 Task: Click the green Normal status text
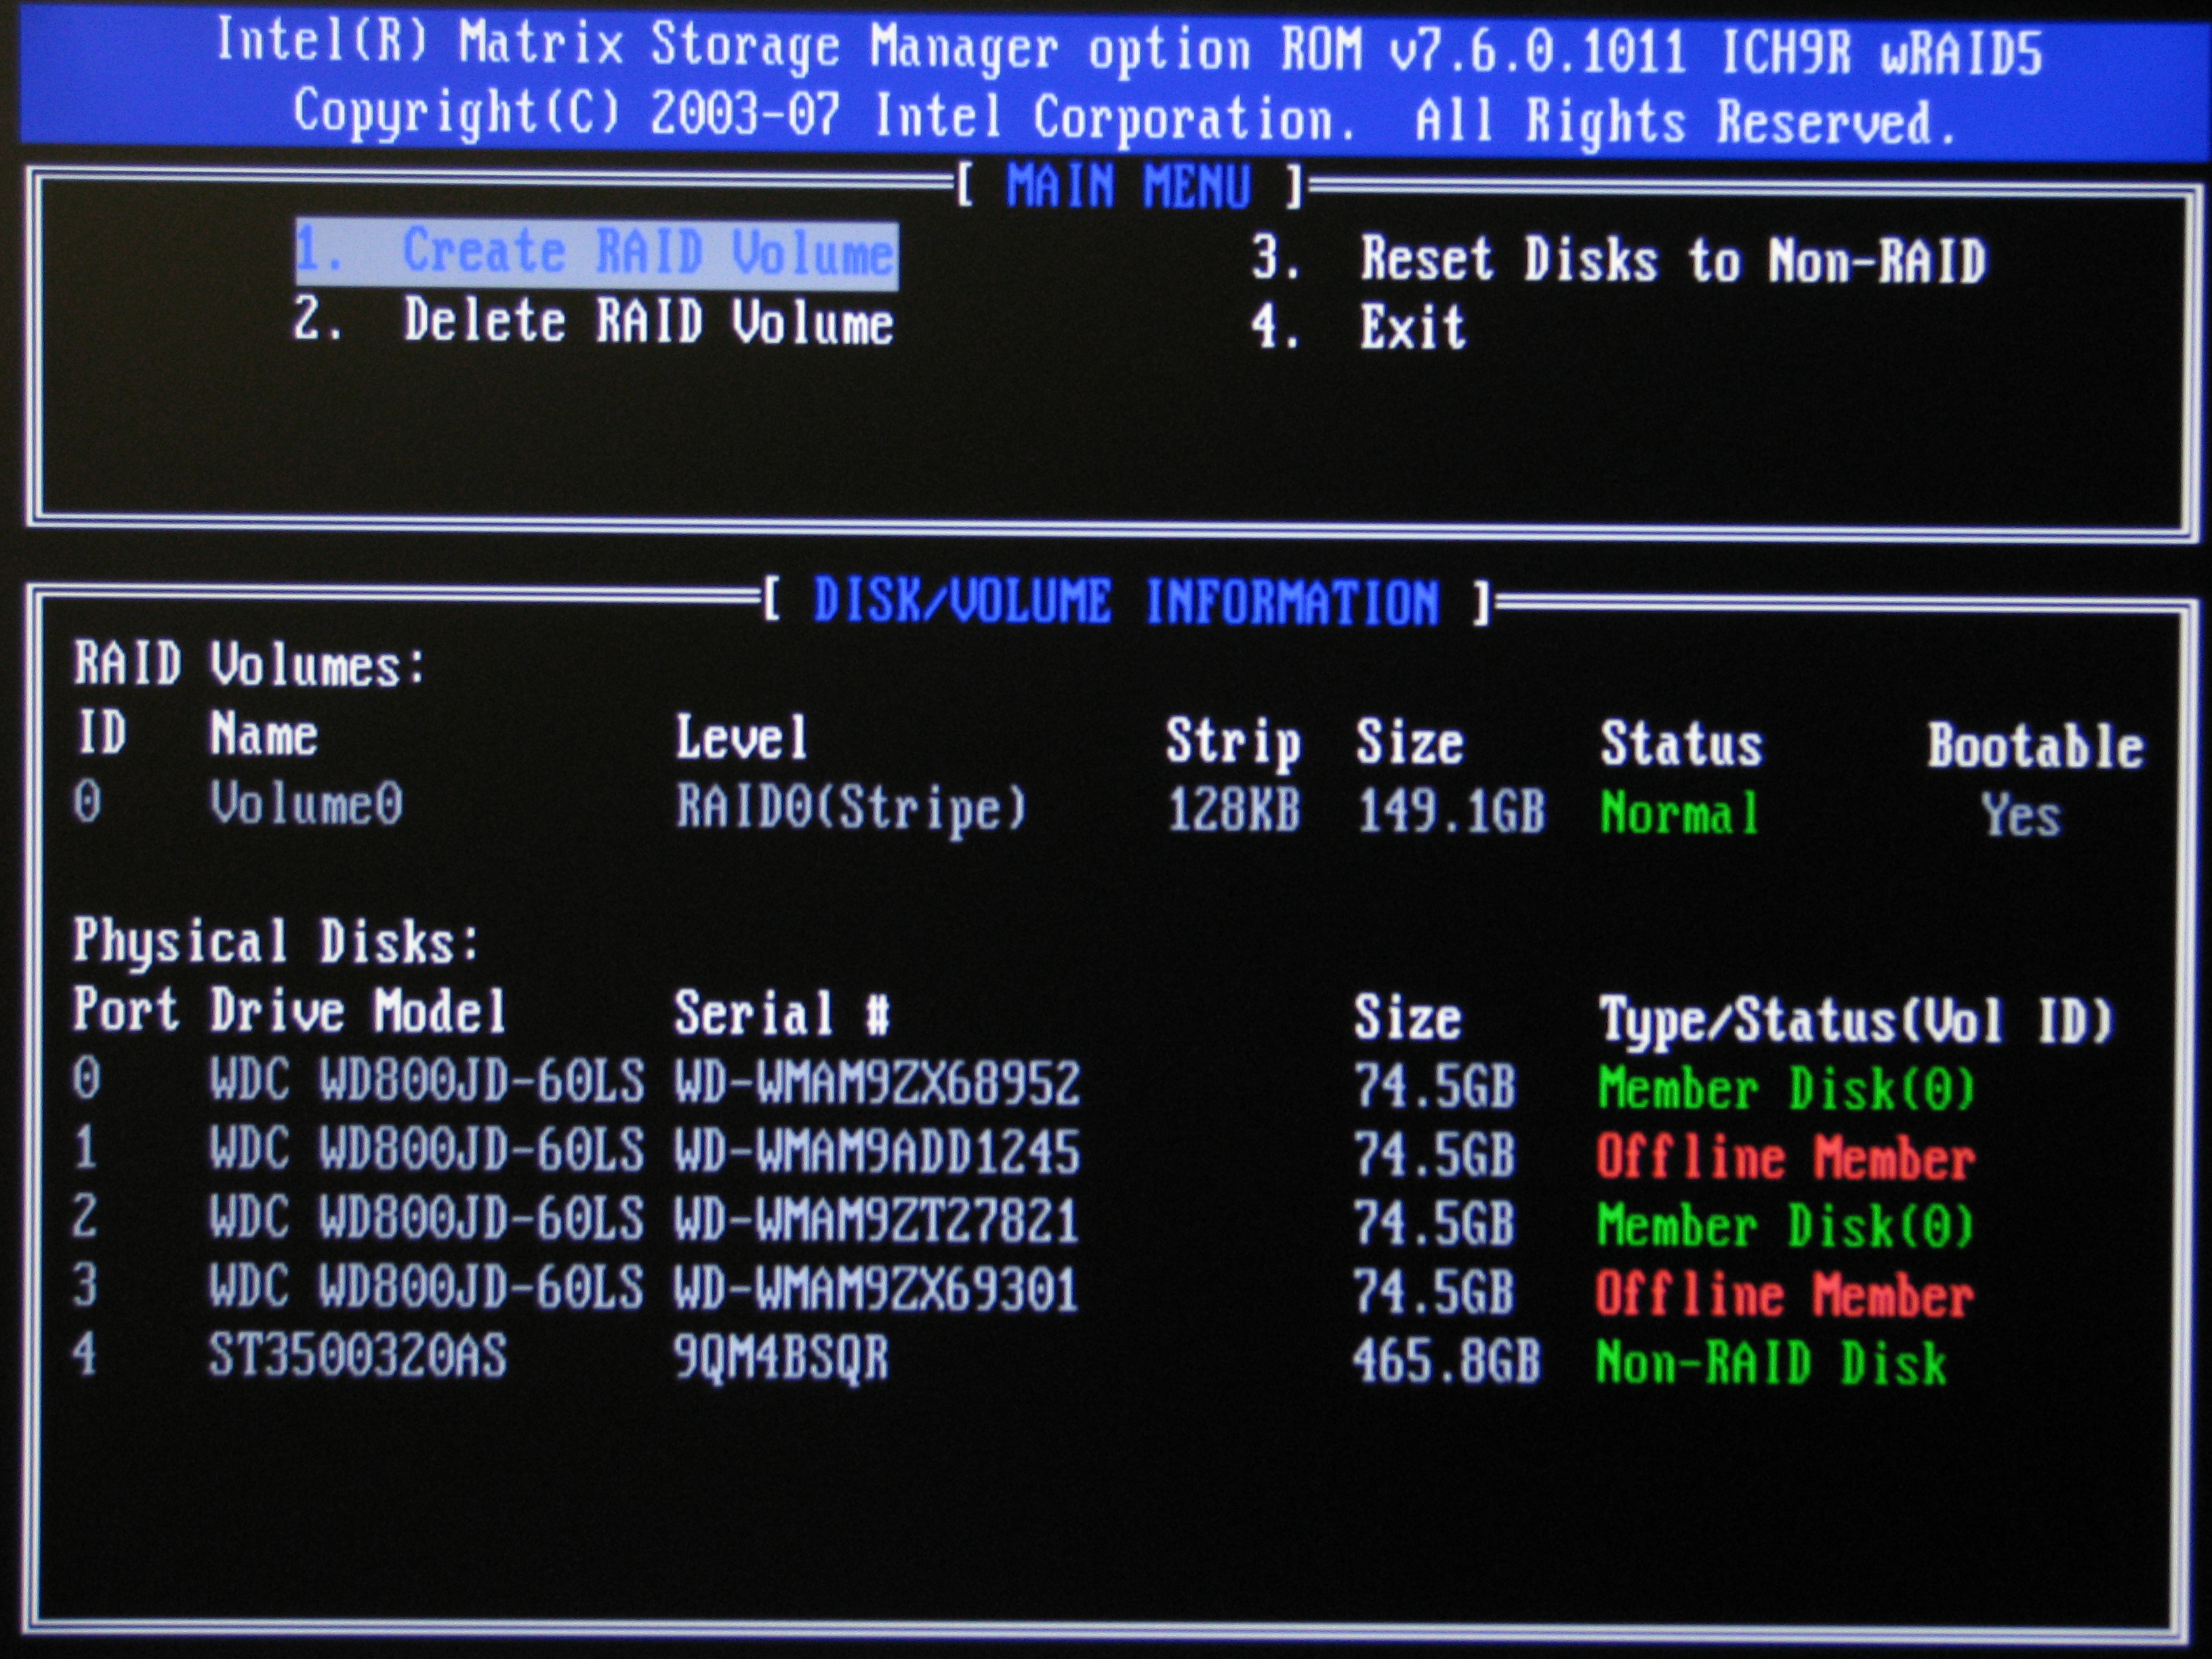click(x=1679, y=813)
